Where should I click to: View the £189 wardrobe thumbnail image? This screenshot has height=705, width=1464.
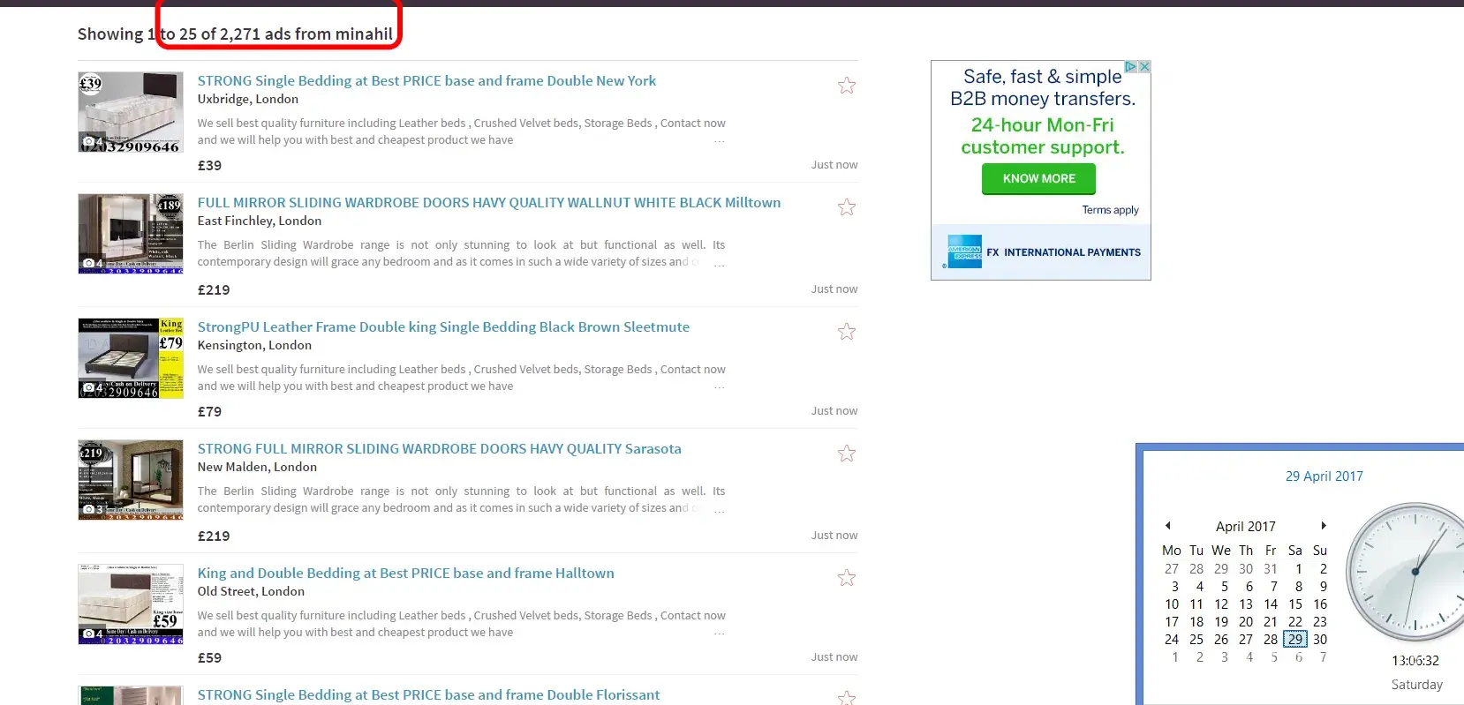click(131, 234)
